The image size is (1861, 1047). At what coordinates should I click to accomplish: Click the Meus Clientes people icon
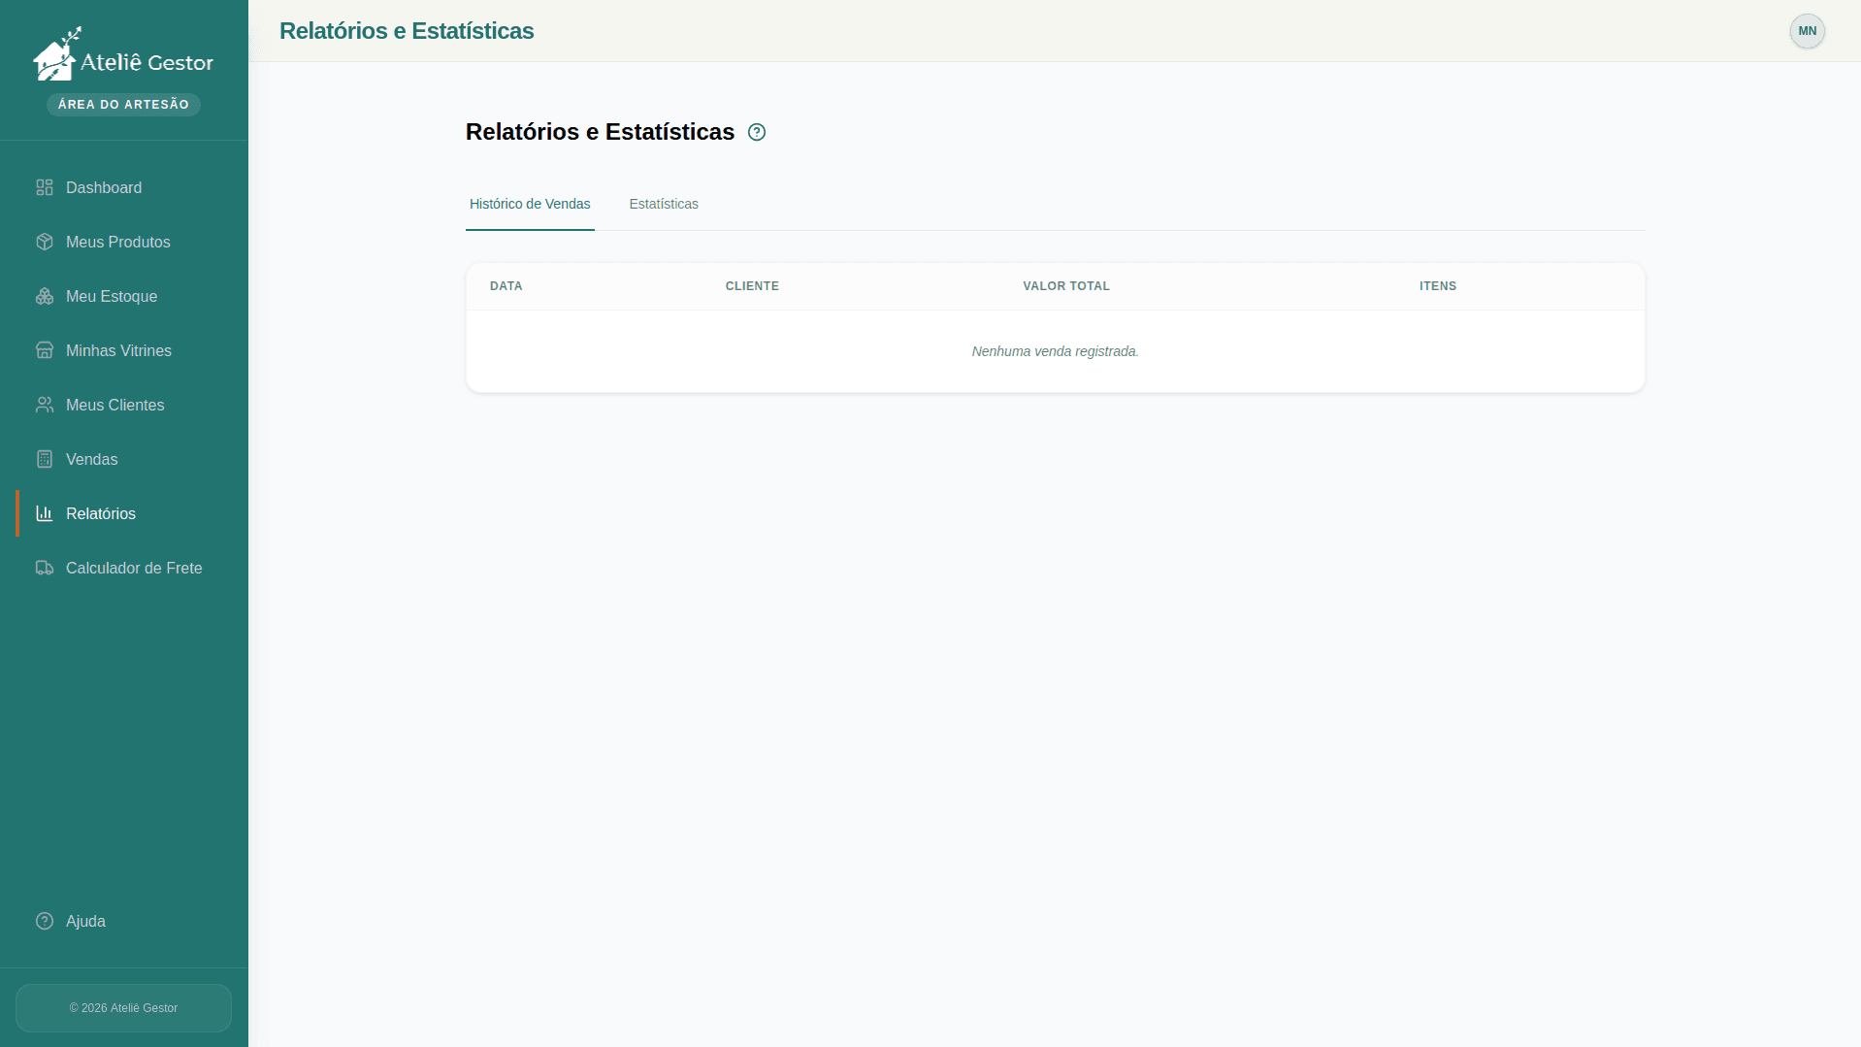click(45, 405)
